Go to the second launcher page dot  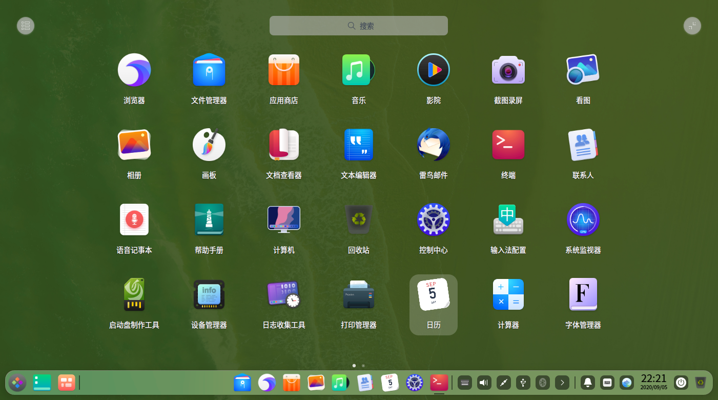click(x=363, y=366)
